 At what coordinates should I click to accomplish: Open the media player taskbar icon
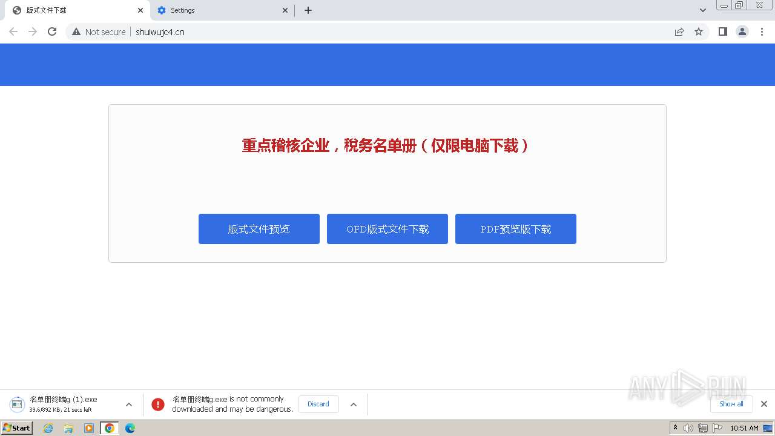click(x=89, y=428)
